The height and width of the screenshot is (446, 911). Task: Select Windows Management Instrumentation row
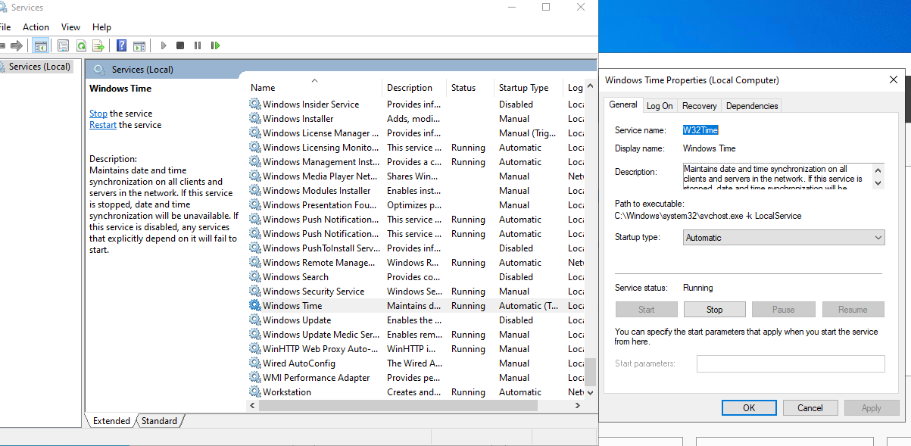tap(415, 162)
